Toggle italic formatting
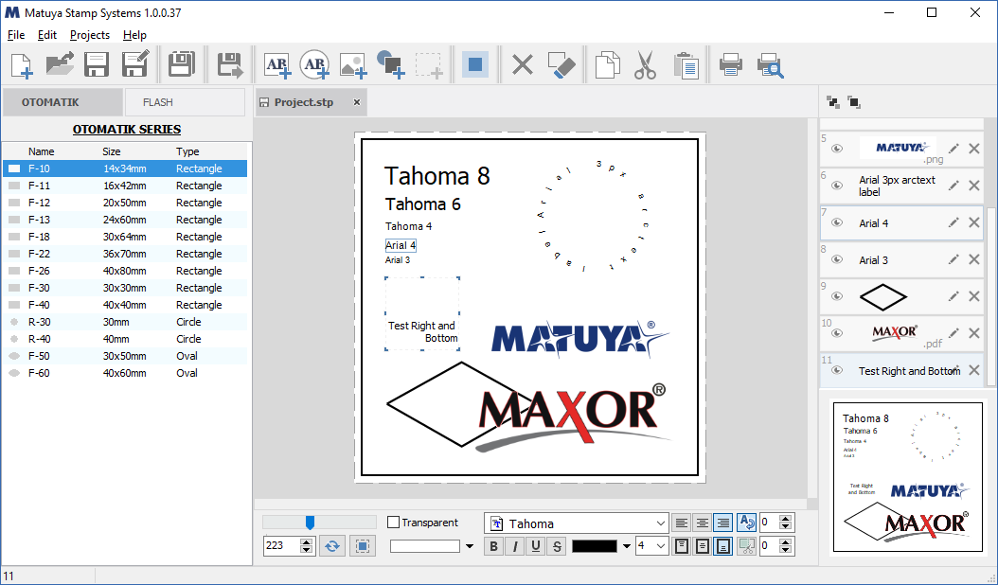 [x=515, y=545]
